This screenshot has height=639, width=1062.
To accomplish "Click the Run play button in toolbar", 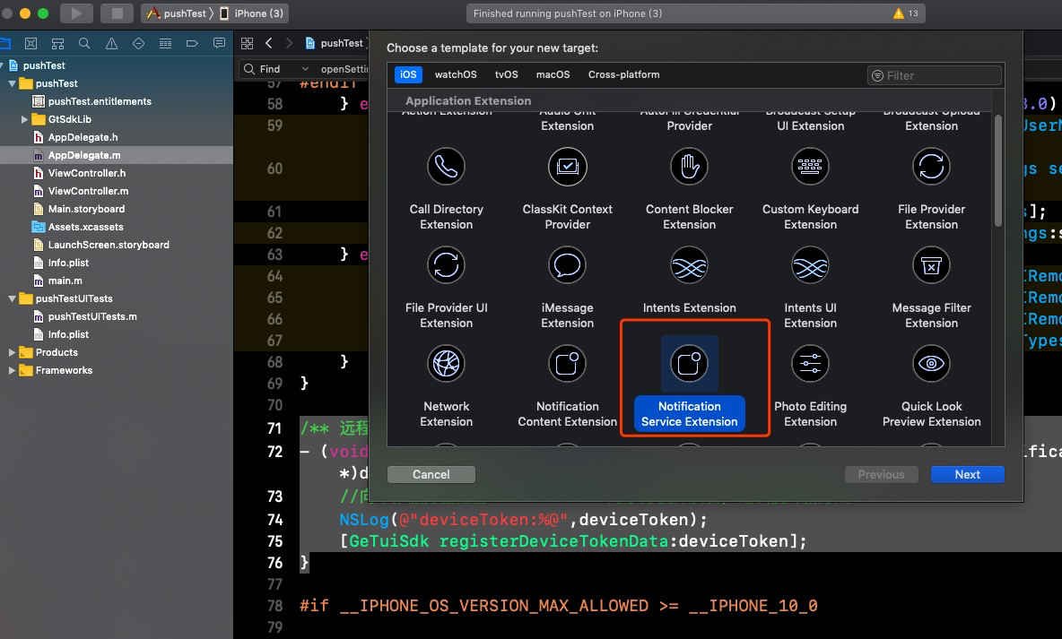I will pyautogui.click(x=76, y=13).
